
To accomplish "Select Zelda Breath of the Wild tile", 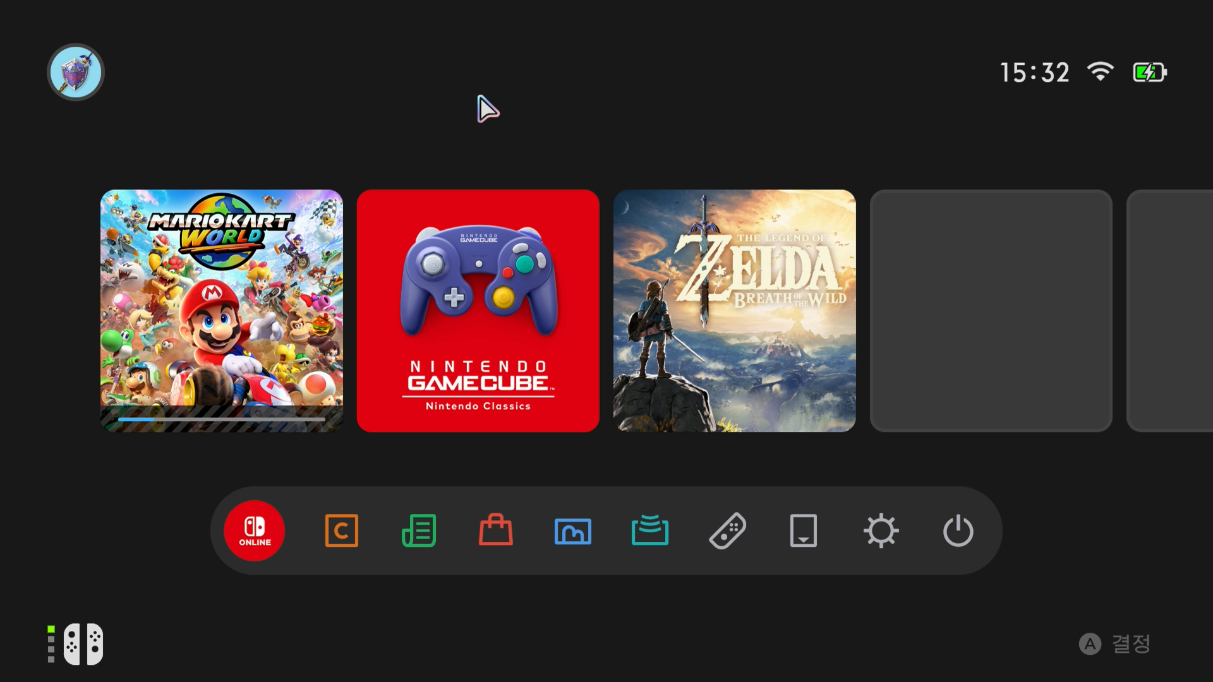I will click(x=735, y=311).
